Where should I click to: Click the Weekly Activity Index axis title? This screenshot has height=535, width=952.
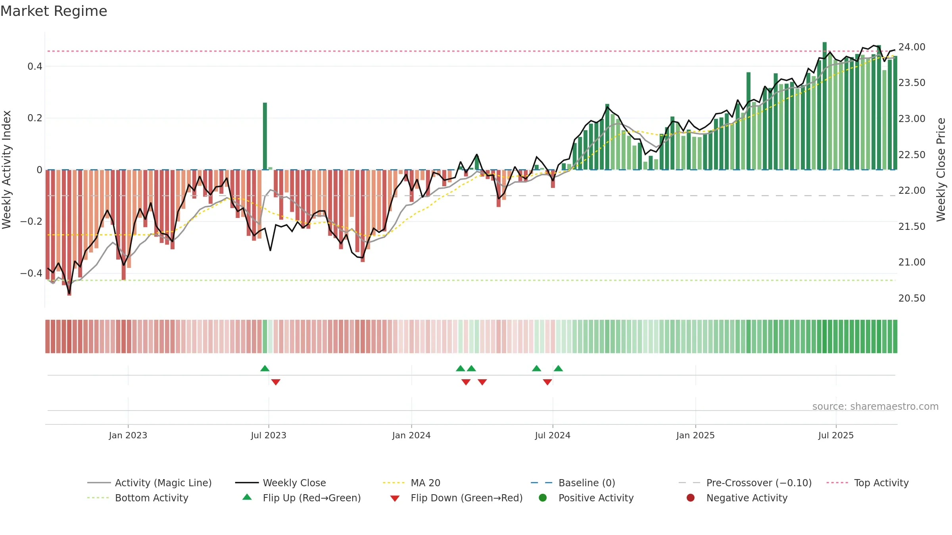click(7, 170)
